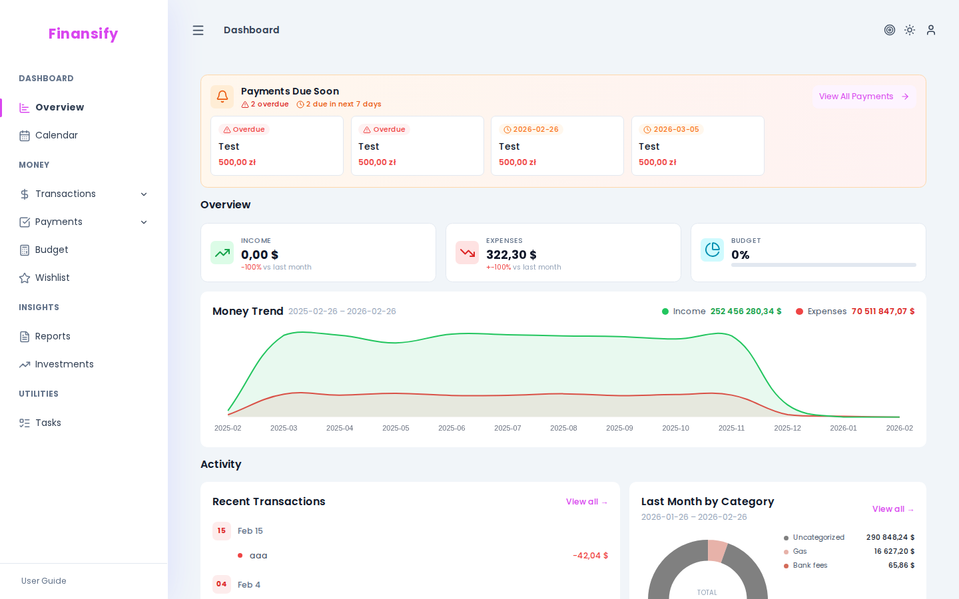959x599 pixels.
Task: Click the notification bell on Payments Due Soon
Action: [x=222, y=97]
